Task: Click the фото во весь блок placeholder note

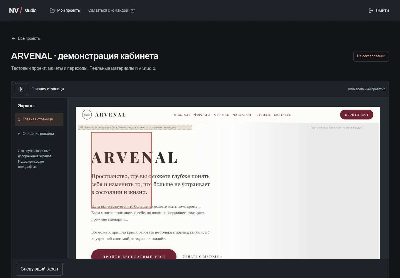Action: (337, 128)
